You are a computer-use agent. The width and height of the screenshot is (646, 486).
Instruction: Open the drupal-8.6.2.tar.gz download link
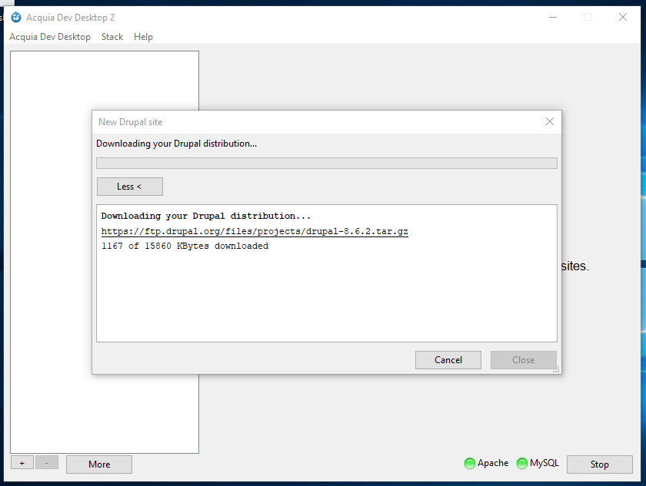[x=255, y=231]
